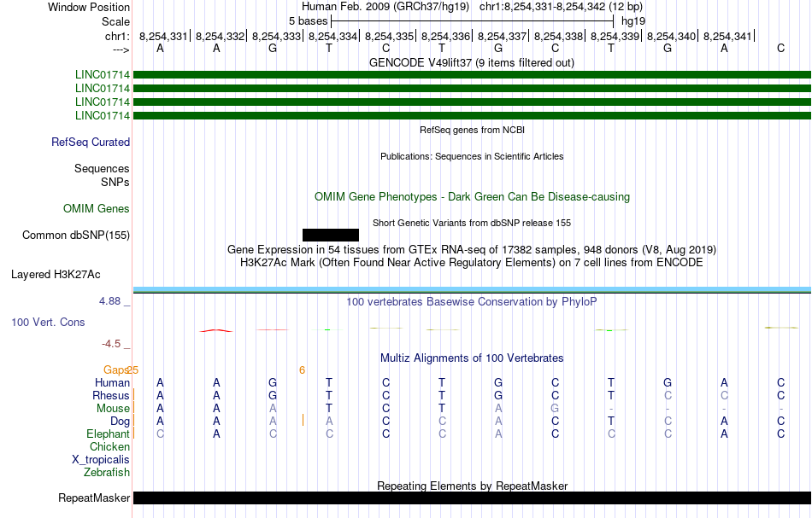The width and height of the screenshot is (812, 518).
Task: Click the black dbSNP variant item
Action: tap(331, 236)
